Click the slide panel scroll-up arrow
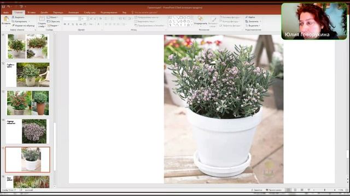The width and height of the screenshot is (350, 196). [x=55, y=33]
